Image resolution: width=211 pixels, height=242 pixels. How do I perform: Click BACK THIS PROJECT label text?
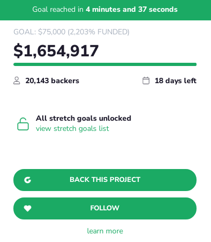tap(105, 180)
